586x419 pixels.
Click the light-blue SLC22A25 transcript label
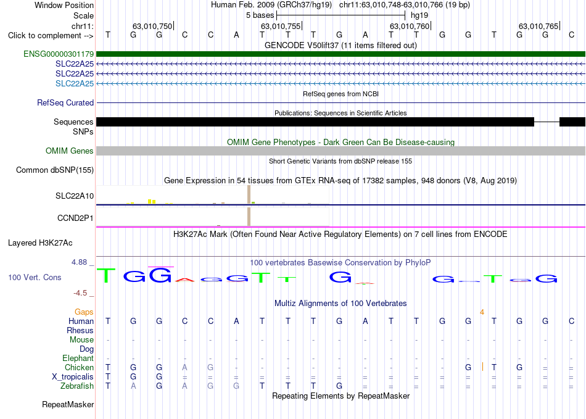[x=75, y=84]
